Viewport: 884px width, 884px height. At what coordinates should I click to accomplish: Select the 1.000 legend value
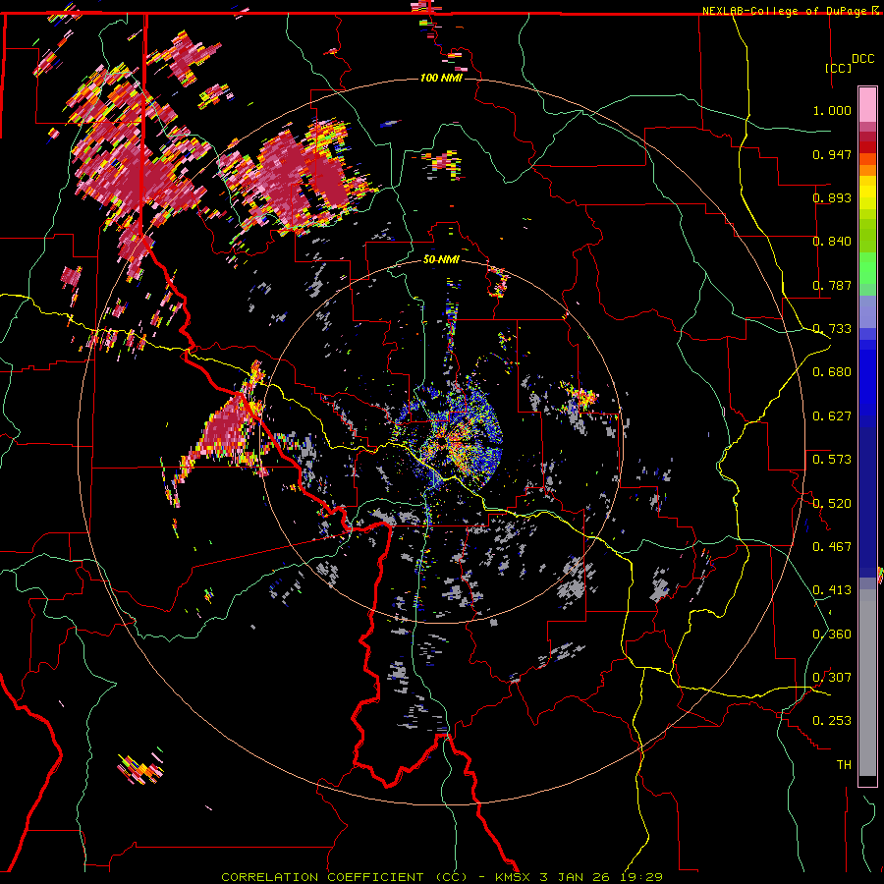tap(832, 110)
